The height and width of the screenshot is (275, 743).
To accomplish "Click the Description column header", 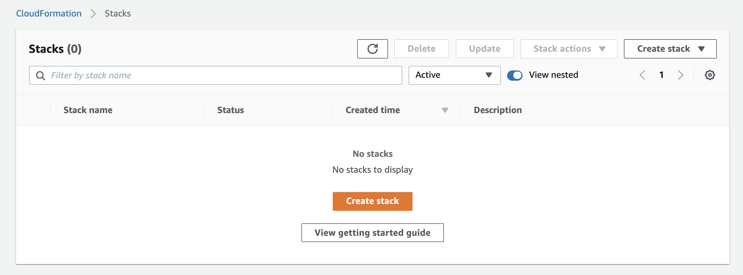I will pos(497,110).
